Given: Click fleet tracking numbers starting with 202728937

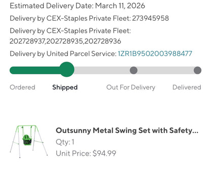Looking at the screenshot, I should pyautogui.click(x=65, y=41).
